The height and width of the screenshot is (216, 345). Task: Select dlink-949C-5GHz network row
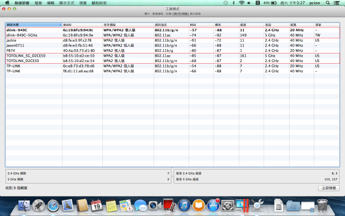click(x=172, y=35)
